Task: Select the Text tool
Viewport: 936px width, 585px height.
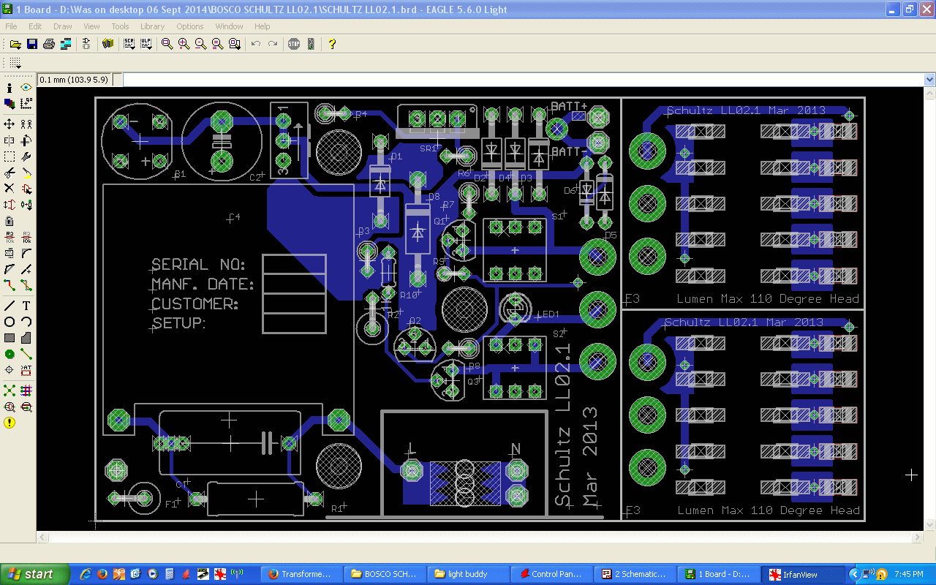Action: pos(26,306)
